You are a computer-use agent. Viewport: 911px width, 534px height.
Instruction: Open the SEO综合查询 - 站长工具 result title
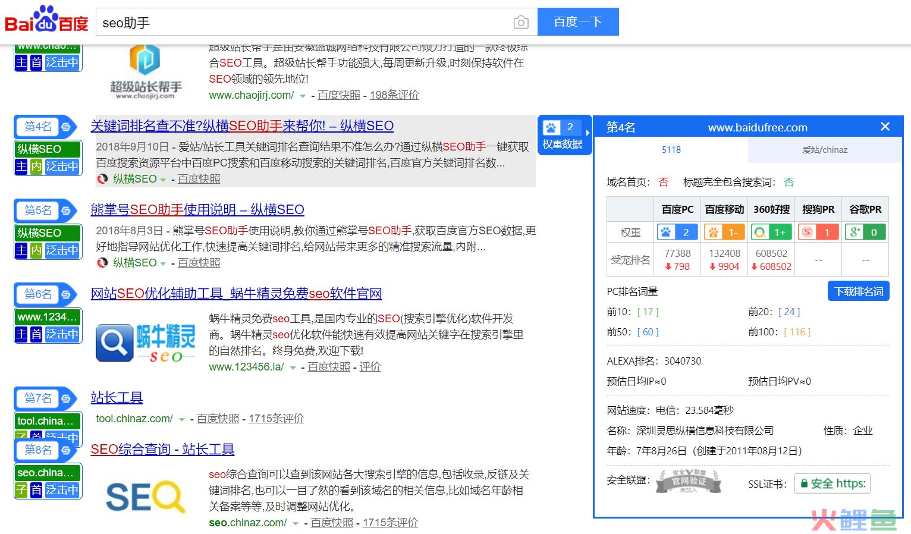click(x=162, y=450)
